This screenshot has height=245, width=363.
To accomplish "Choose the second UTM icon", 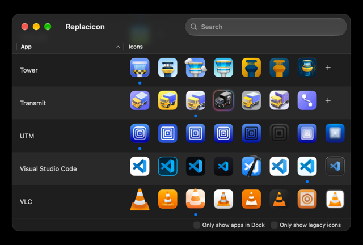I will pyautogui.click(x=168, y=133).
